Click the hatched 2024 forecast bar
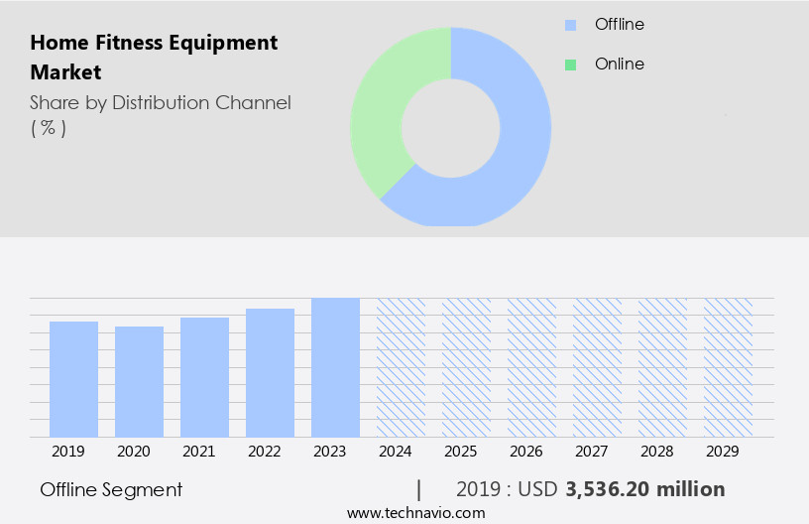809x524 pixels. (401, 367)
